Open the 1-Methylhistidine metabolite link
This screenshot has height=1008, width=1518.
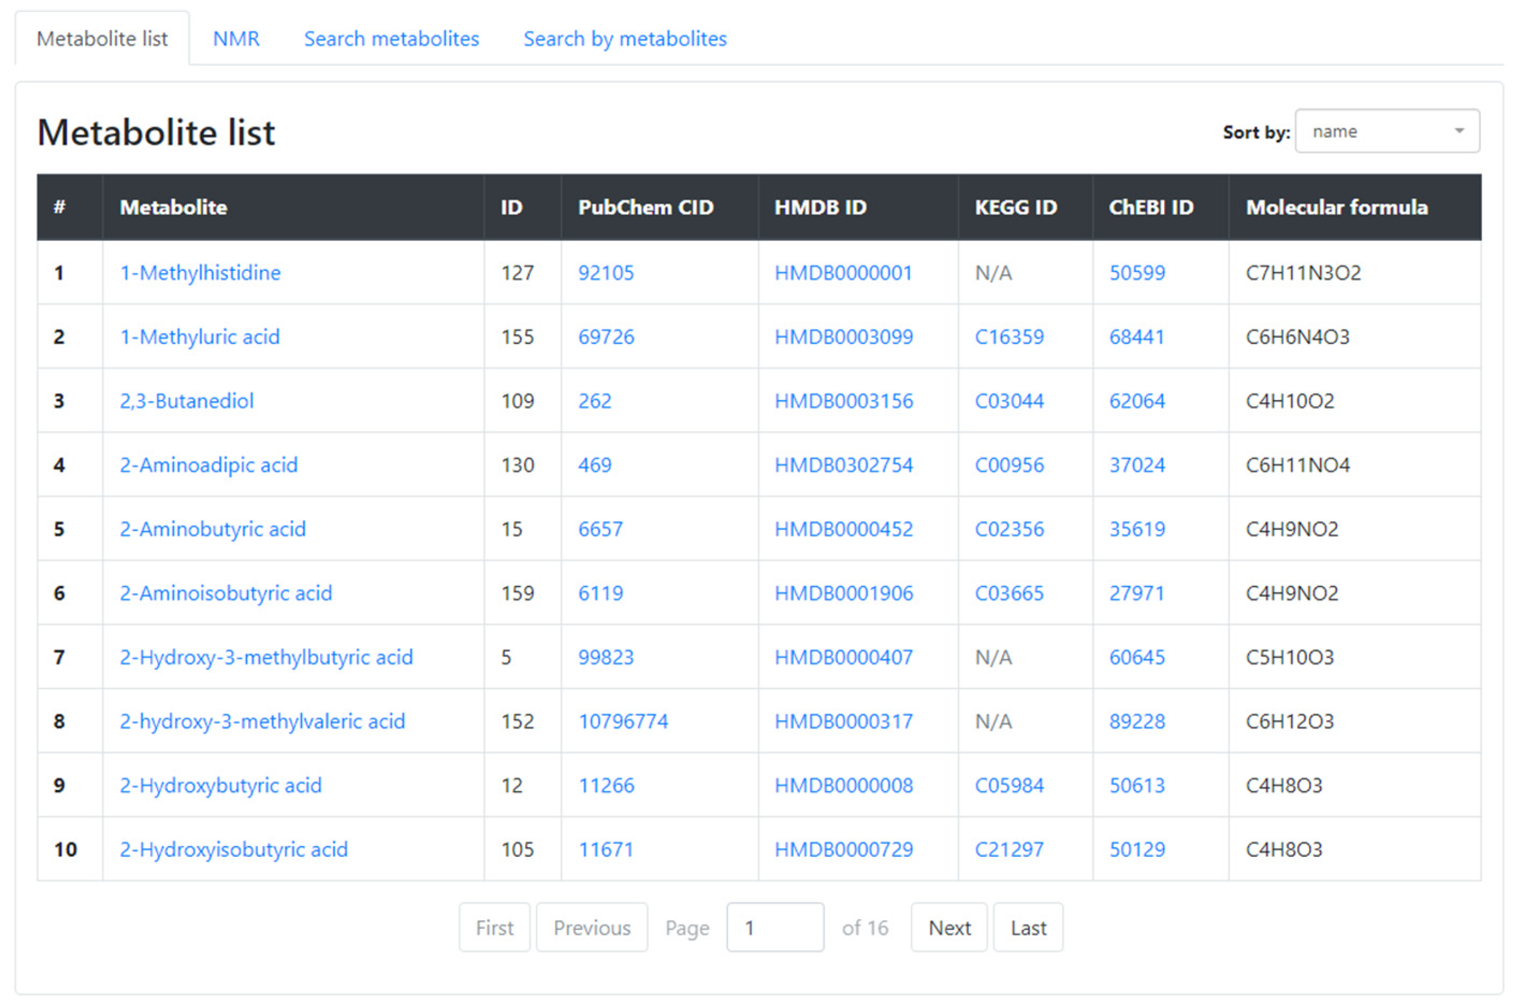coord(201,273)
